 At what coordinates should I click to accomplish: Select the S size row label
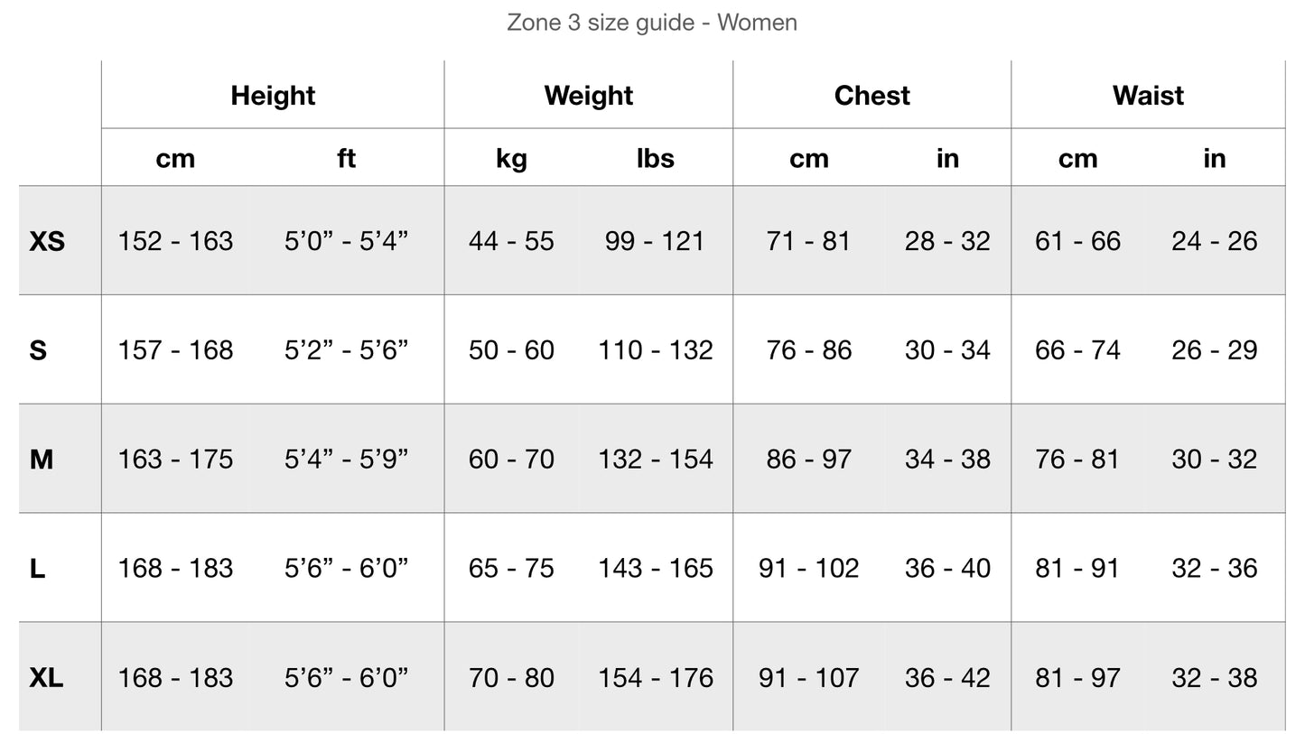pos(38,350)
